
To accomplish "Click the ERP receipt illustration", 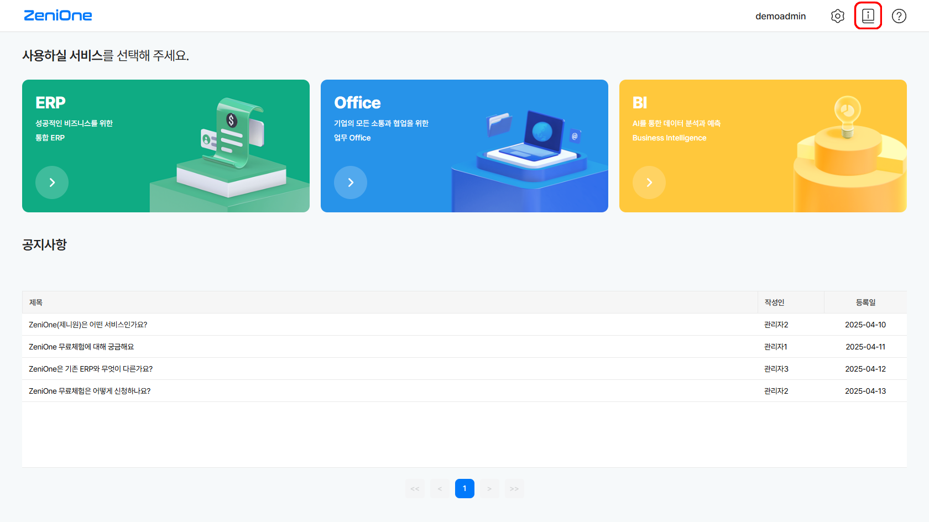I will point(233,134).
